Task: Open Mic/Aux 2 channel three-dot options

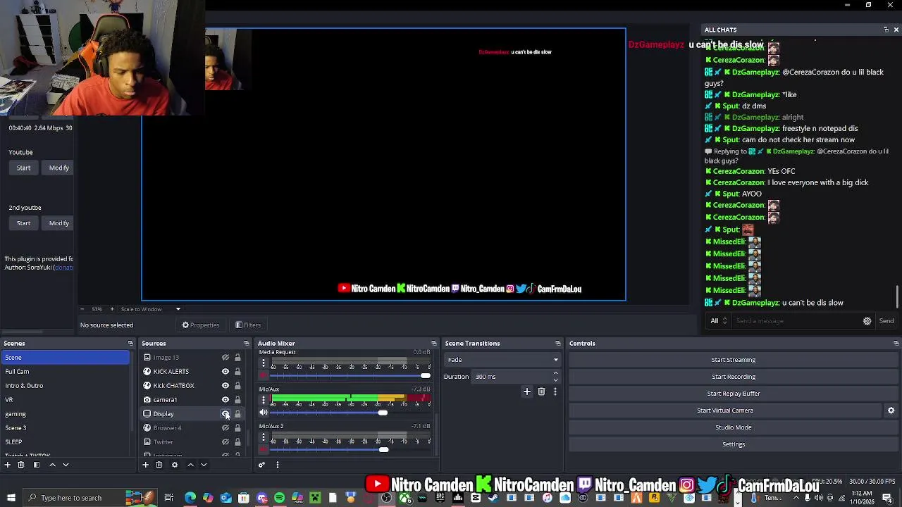Action: (264, 437)
